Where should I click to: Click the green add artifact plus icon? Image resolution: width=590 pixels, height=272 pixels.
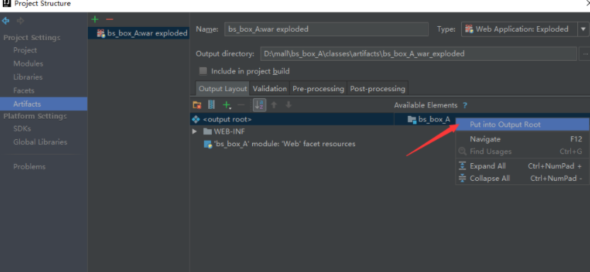[x=95, y=19]
